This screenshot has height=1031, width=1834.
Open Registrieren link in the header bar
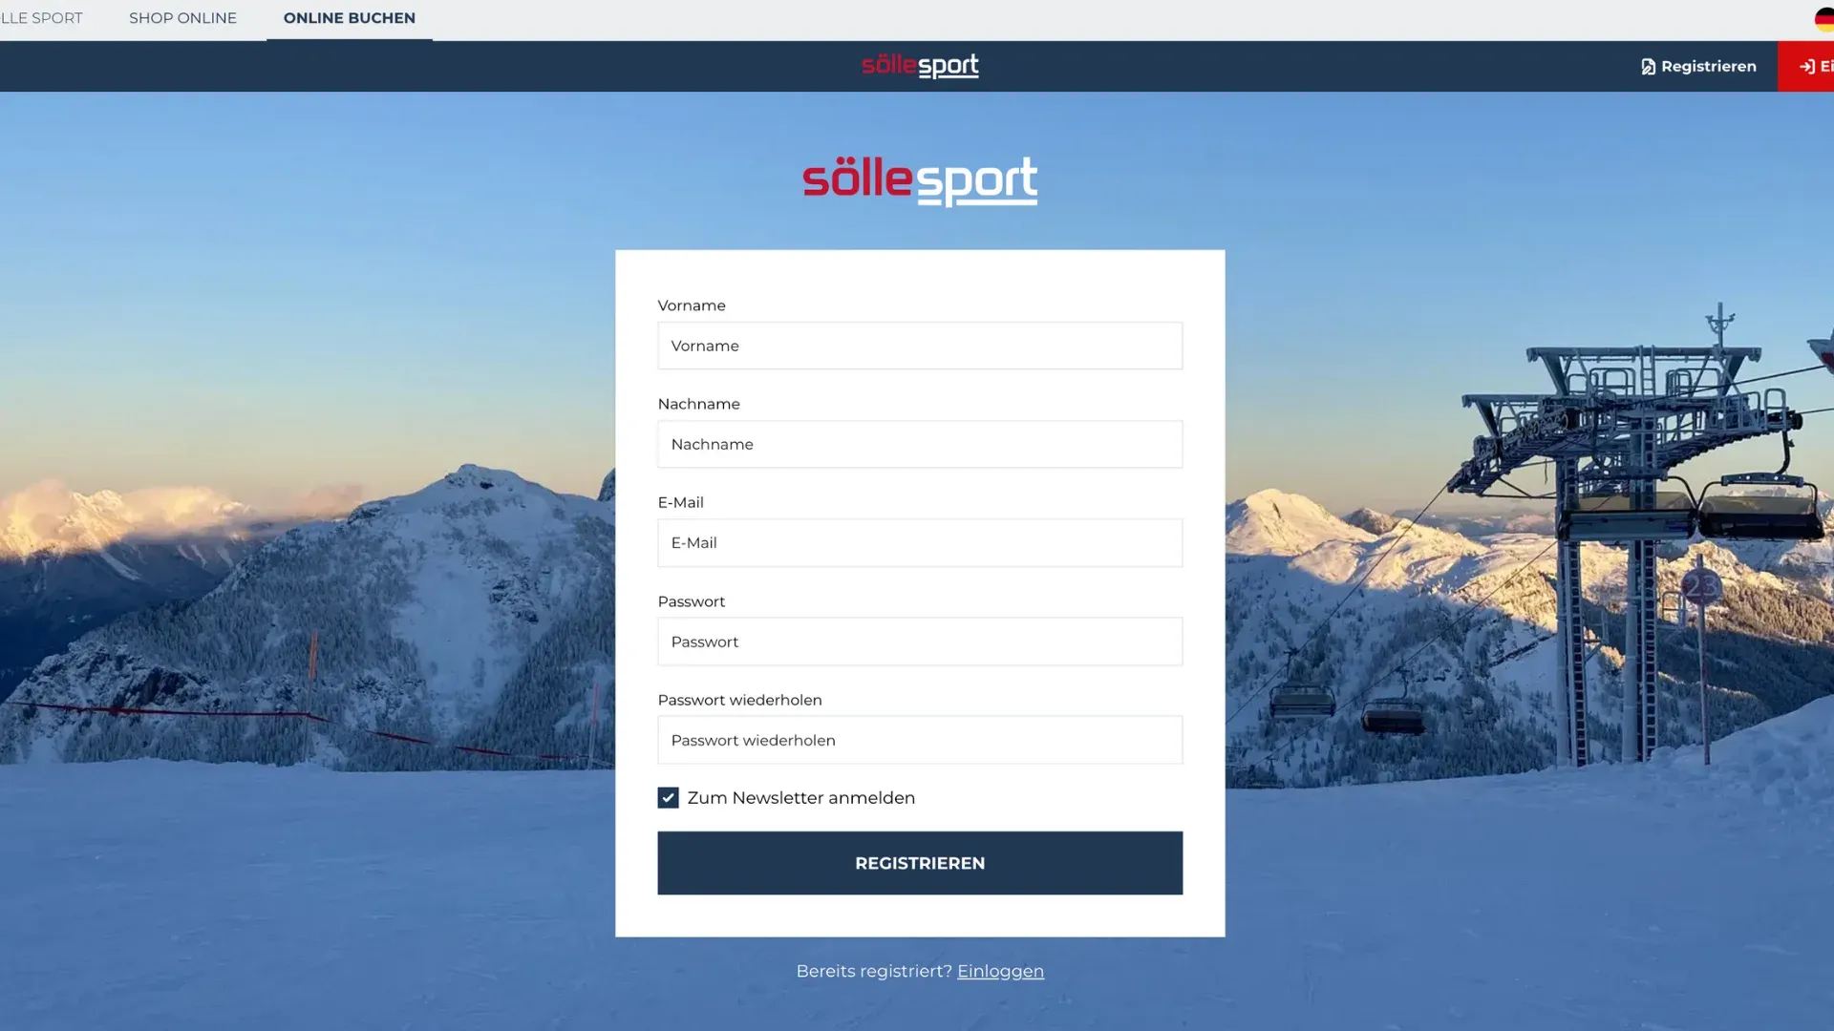1698,66
